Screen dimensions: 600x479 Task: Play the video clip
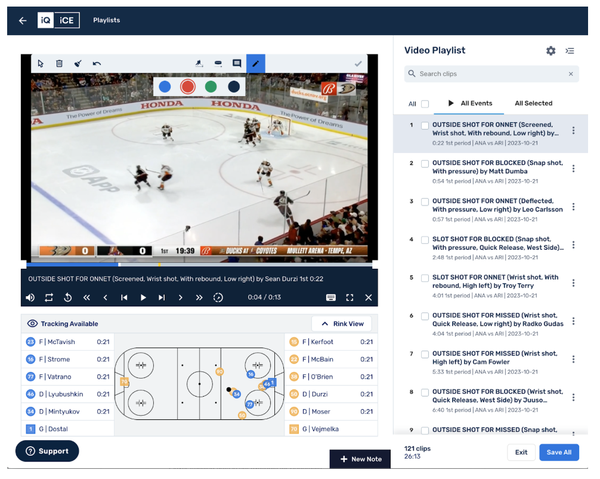(x=143, y=298)
